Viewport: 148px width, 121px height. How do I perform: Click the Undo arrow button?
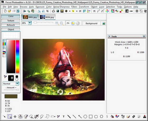pyautogui.click(x=73, y=23)
